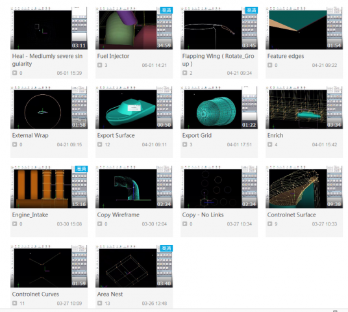Open the Area Nest video thumbnail
Screen dimensions: 348x312
134,266
